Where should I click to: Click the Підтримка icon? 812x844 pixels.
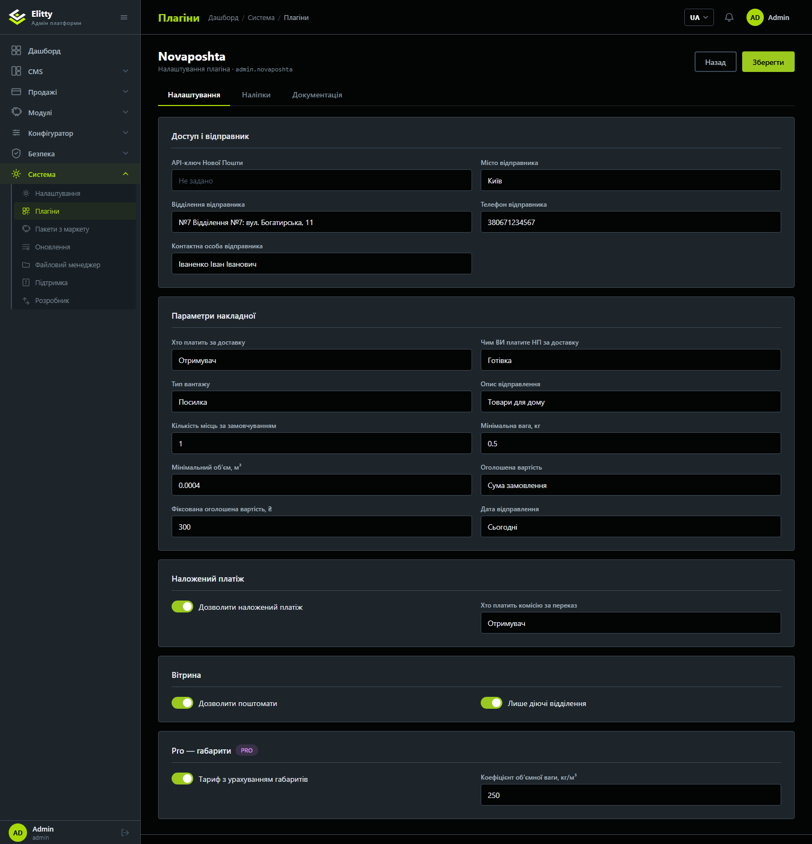[26, 282]
